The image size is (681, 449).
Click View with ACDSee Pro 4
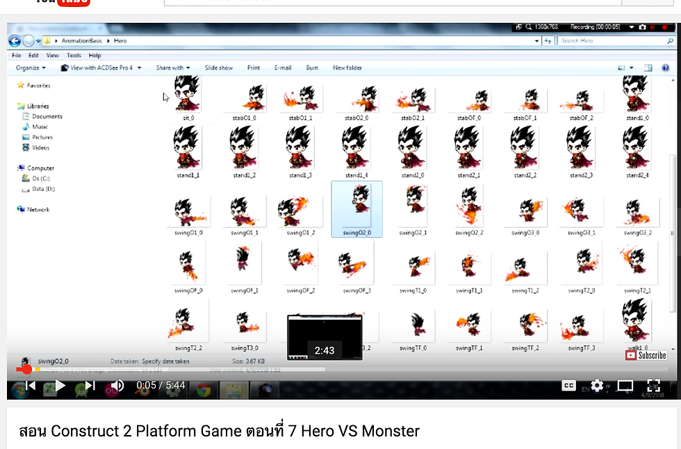click(x=98, y=67)
